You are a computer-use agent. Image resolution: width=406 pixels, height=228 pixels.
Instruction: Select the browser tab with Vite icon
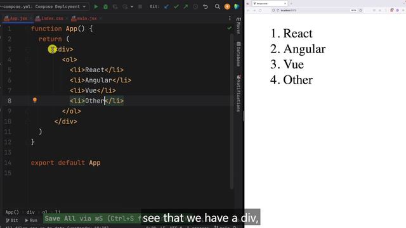[270, 4]
